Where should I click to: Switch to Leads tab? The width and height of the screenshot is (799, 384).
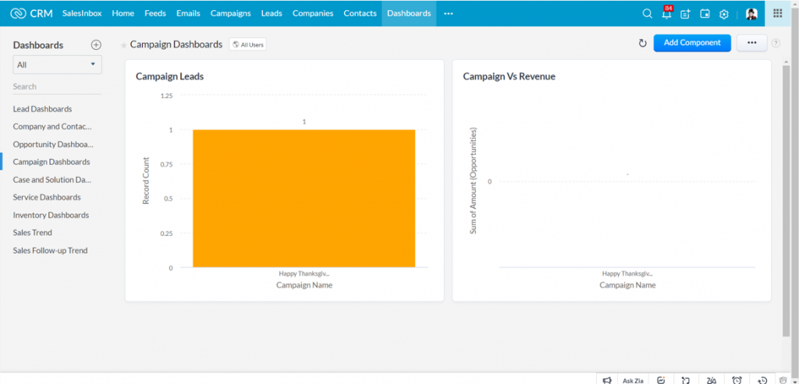point(272,14)
